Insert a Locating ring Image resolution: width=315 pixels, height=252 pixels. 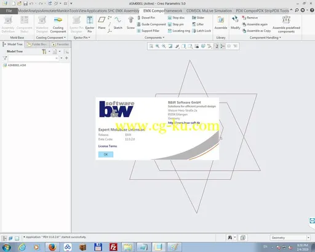[x=179, y=31]
